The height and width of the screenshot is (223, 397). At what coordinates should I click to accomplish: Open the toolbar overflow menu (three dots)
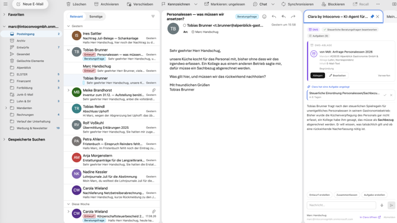(x=378, y=4)
